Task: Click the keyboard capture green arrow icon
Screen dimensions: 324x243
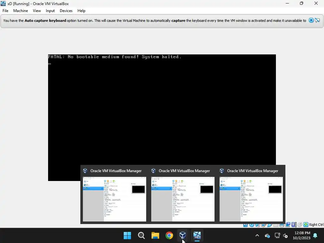Action: click(306, 225)
